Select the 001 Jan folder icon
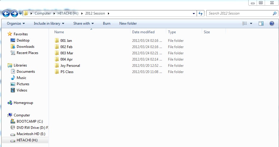 [57, 41]
